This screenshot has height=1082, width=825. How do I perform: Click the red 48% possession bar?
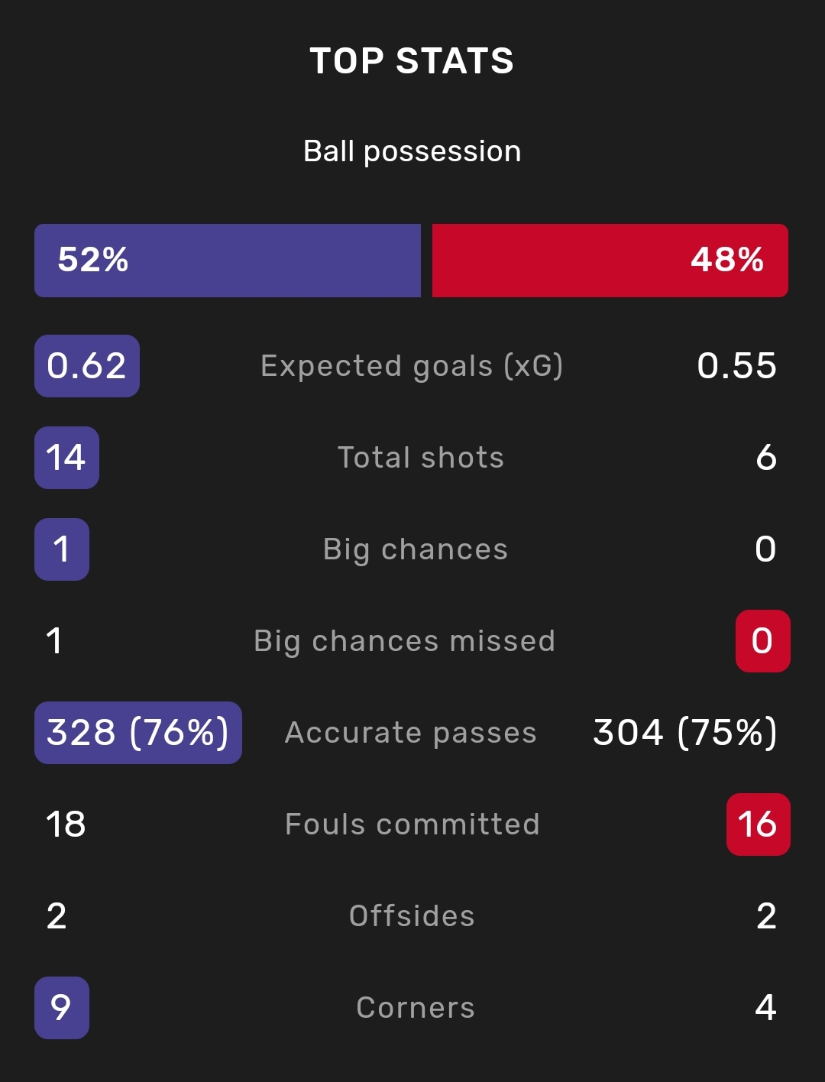[x=610, y=260]
